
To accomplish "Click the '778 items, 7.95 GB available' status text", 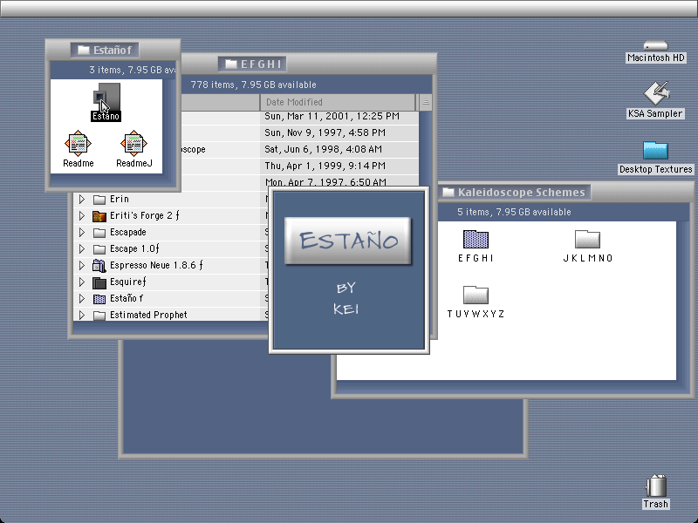I will point(253,85).
